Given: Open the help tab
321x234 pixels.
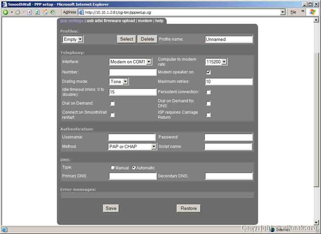Looking at the screenshot, I should tap(160, 21).
